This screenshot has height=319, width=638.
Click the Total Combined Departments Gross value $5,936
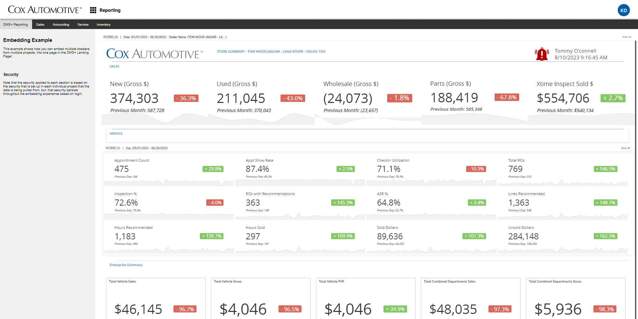coord(558,309)
